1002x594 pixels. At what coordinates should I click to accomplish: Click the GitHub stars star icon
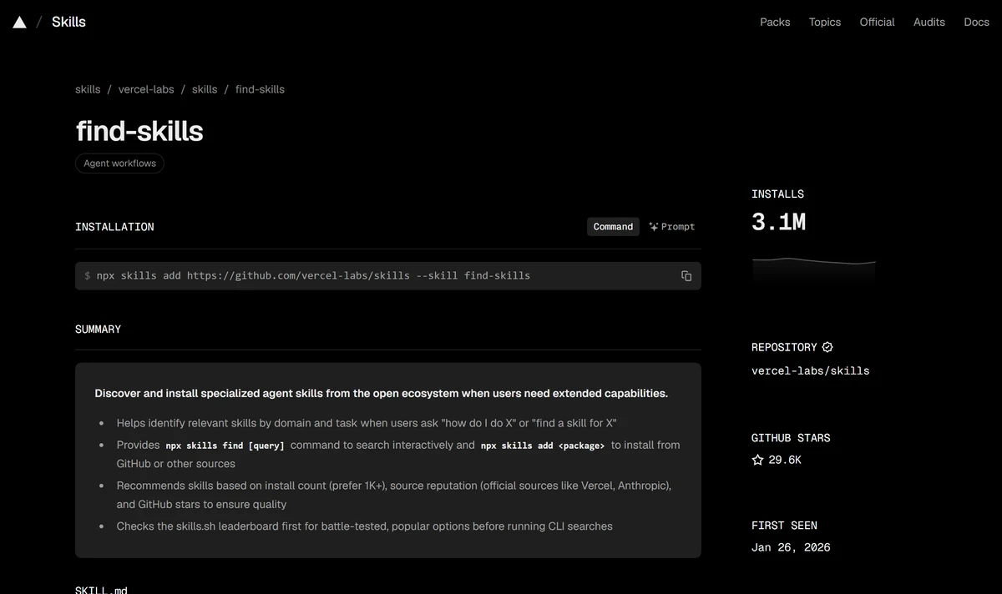pos(757,460)
